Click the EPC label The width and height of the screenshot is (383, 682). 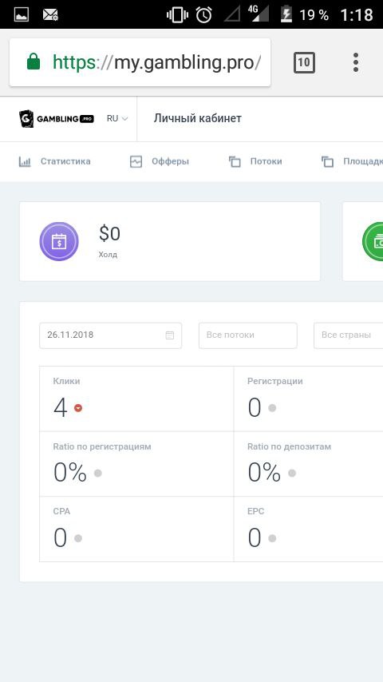point(255,511)
